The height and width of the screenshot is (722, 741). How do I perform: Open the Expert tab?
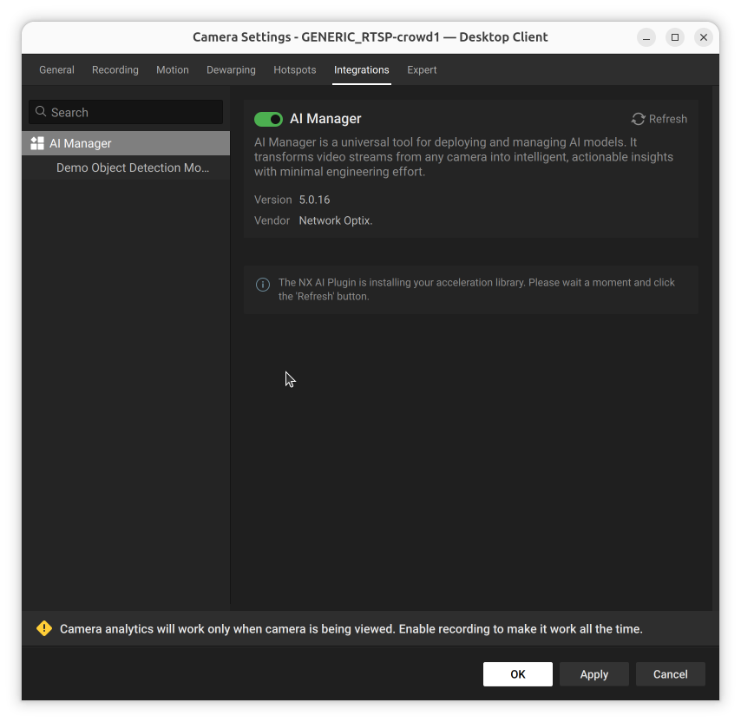tap(422, 70)
